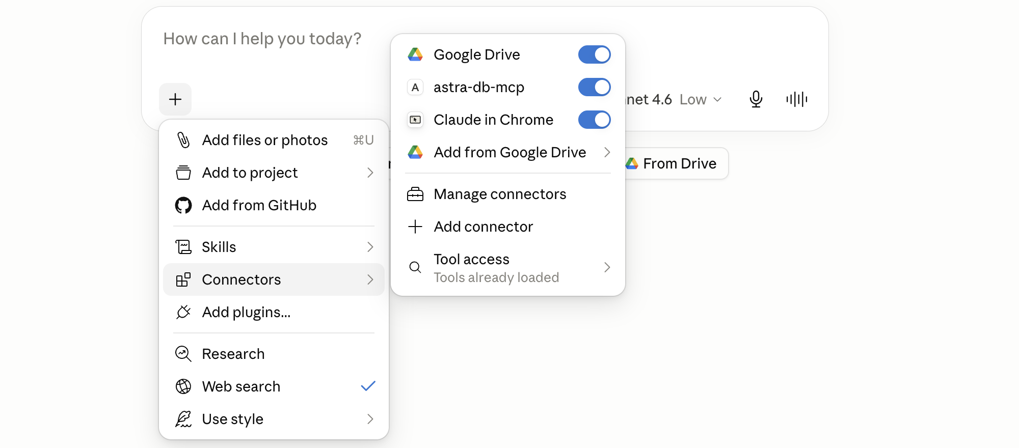
Task: Click the 'Skills' label text
Action: coord(219,247)
